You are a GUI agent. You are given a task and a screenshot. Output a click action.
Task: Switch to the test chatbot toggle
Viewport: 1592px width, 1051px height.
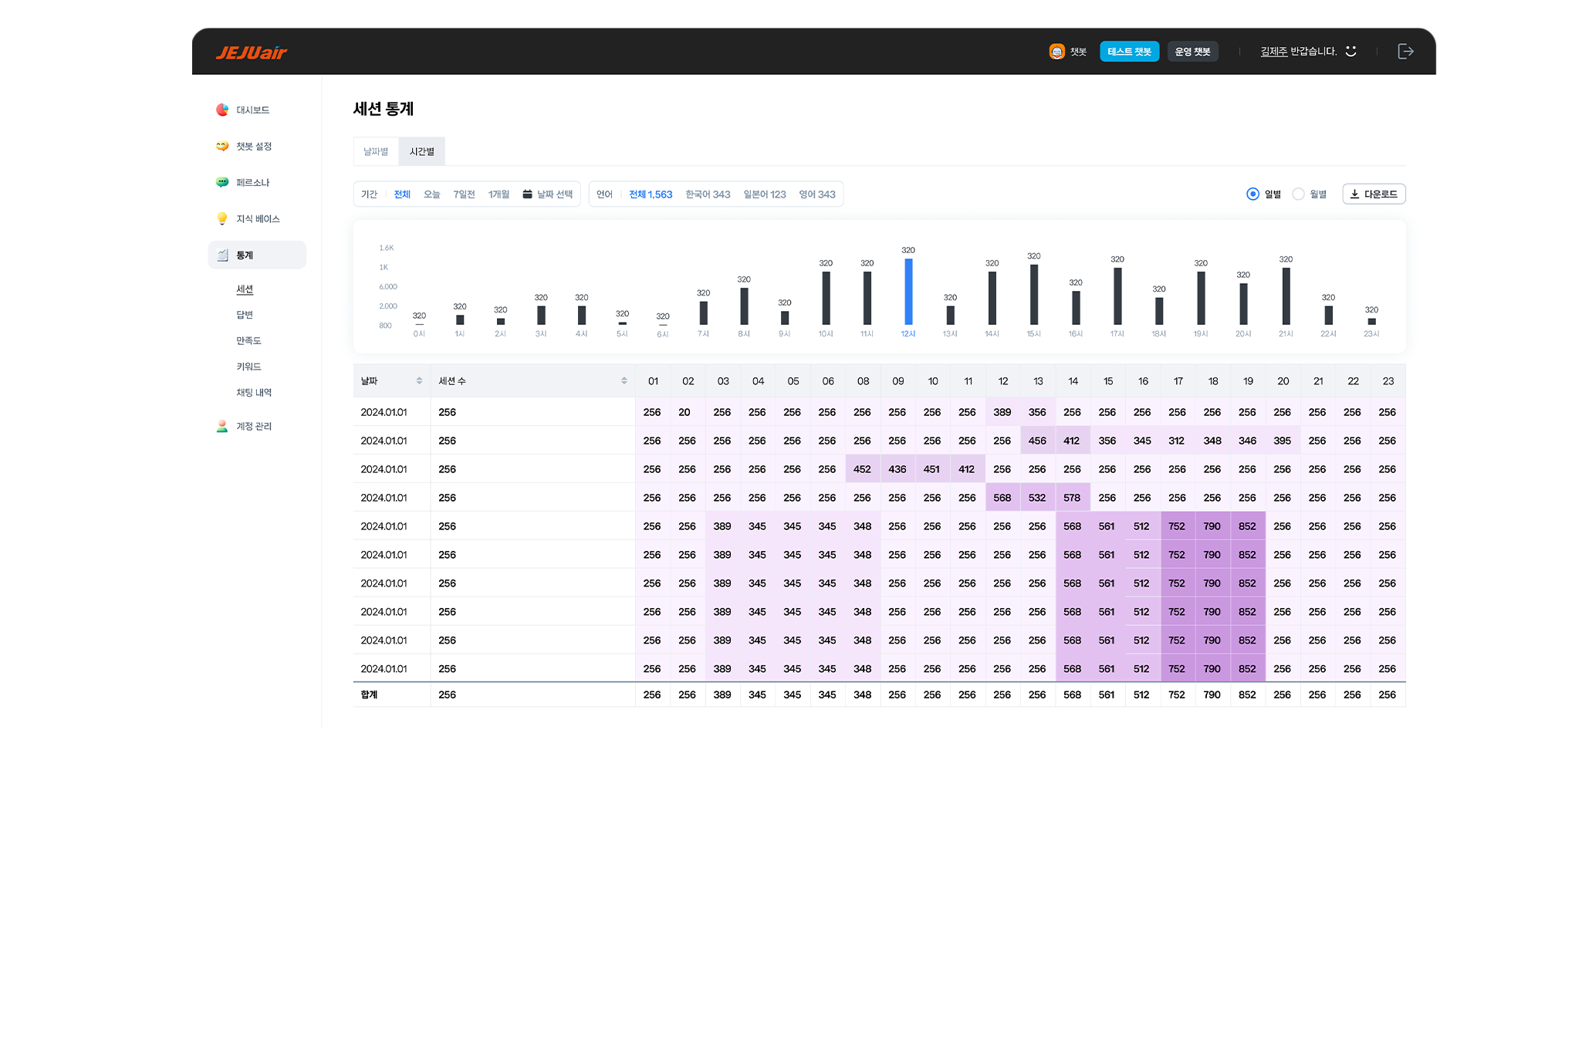pos(1129,52)
